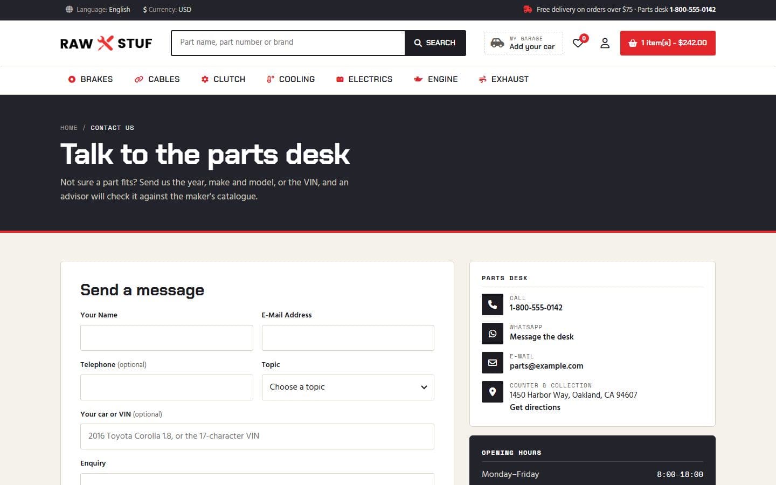Click the RAW STUF logo
The height and width of the screenshot is (485, 776).
coord(106,43)
